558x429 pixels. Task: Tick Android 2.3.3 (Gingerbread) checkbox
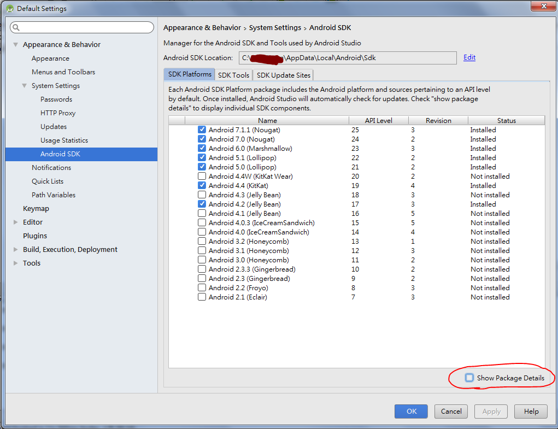pyautogui.click(x=202, y=269)
